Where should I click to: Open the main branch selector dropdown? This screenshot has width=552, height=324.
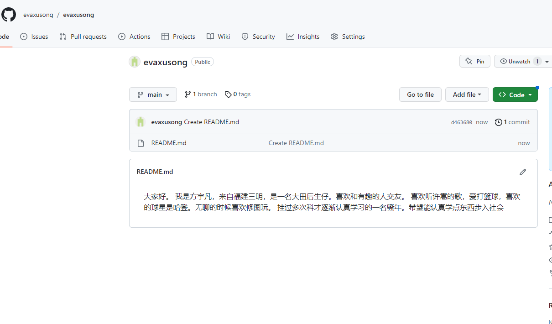click(153, 94)
